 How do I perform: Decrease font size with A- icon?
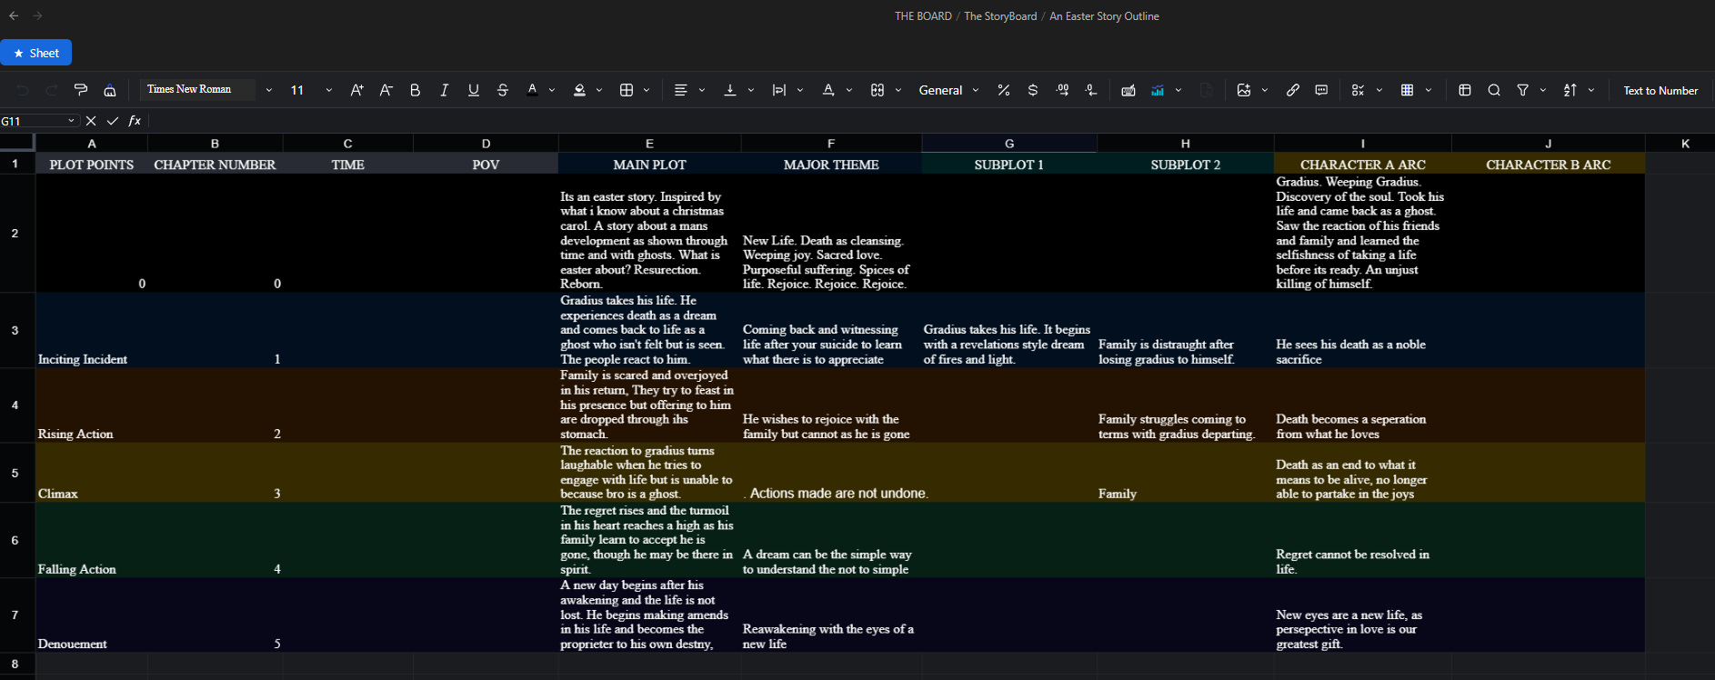point(386,90)
